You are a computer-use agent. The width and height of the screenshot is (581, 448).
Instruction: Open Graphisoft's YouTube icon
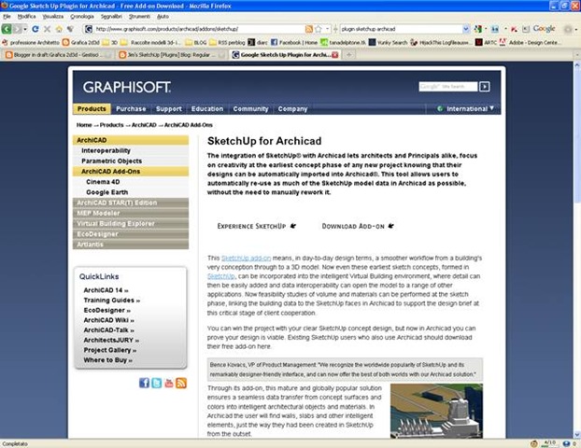click(168, 383)
